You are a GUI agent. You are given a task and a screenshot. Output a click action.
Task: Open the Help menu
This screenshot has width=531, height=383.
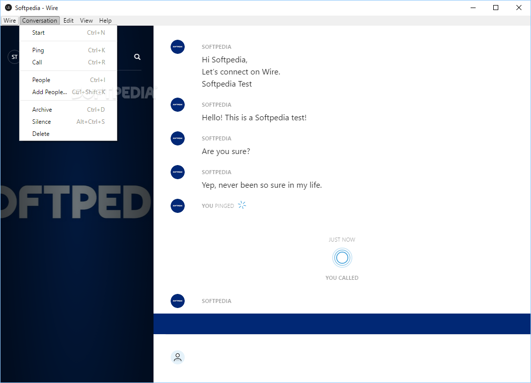click(x=105, y=20)
